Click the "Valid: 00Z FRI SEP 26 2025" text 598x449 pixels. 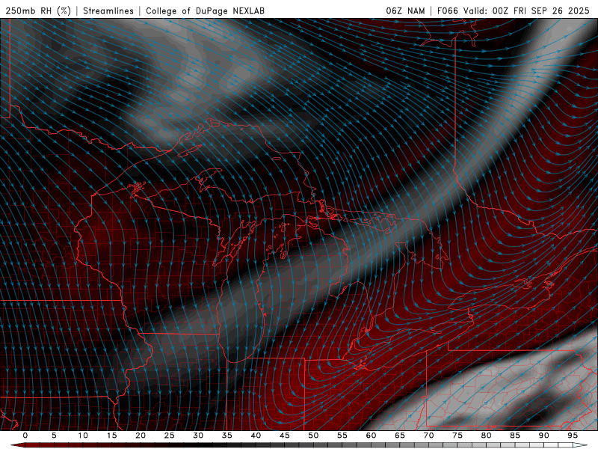pyautogui.click(x=526, y=10)
